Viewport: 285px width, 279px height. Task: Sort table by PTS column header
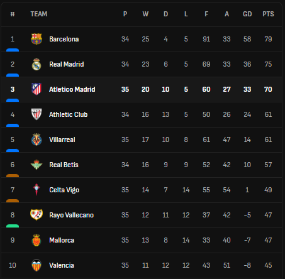pyautogui.click(x=268, y=14)
